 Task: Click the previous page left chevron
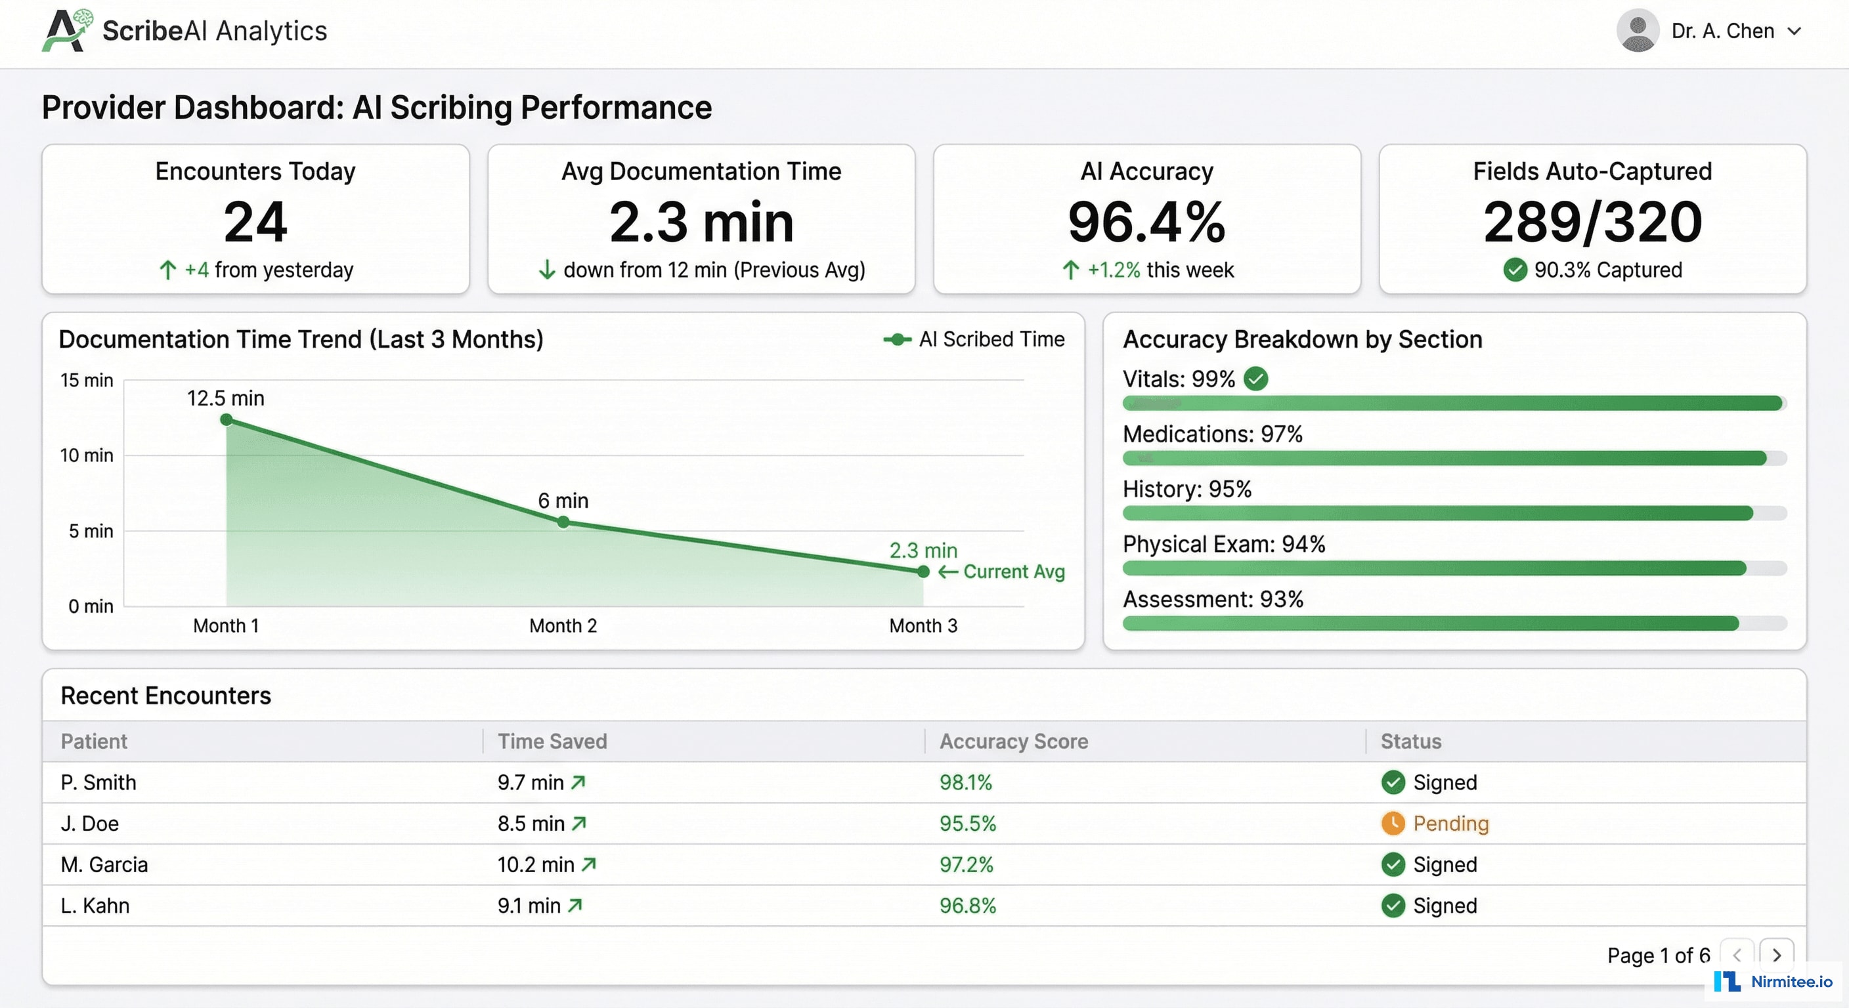coord(1737,955)
